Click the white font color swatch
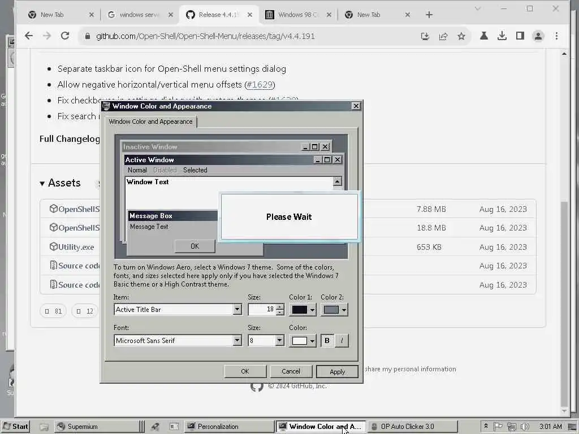 click(299, 341)
